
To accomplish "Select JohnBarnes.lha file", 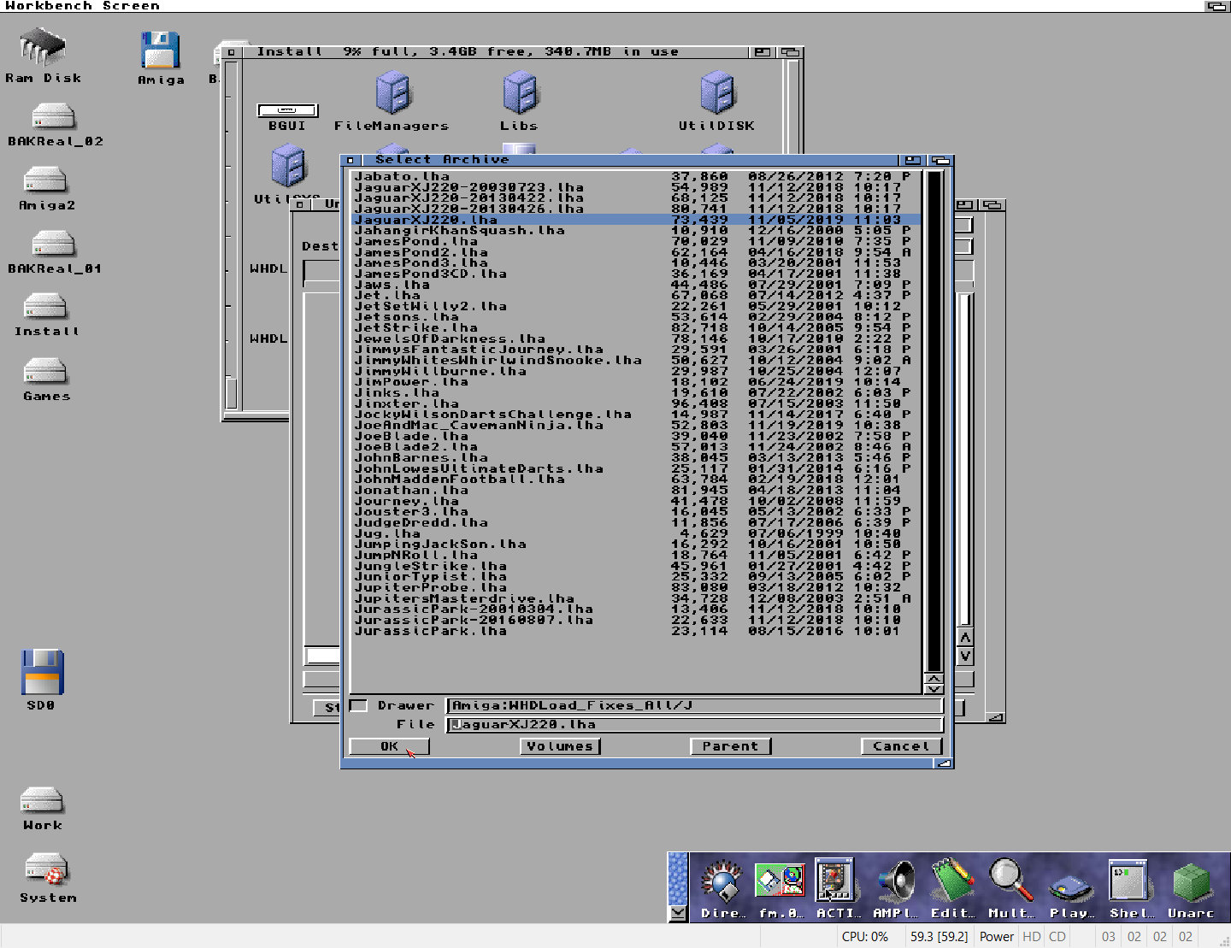I will click(636, 457).
